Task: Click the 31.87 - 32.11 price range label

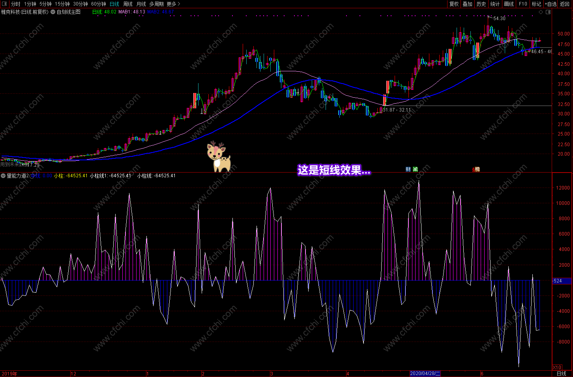Action: (x=397, y=110)
